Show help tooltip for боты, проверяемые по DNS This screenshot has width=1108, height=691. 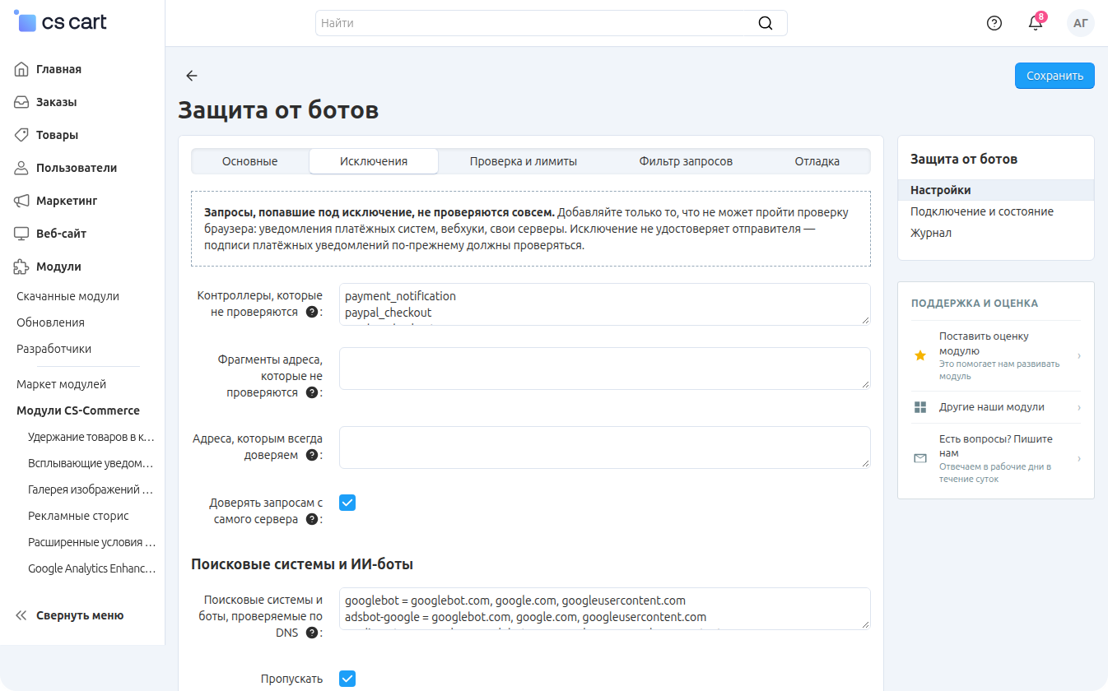312,633
